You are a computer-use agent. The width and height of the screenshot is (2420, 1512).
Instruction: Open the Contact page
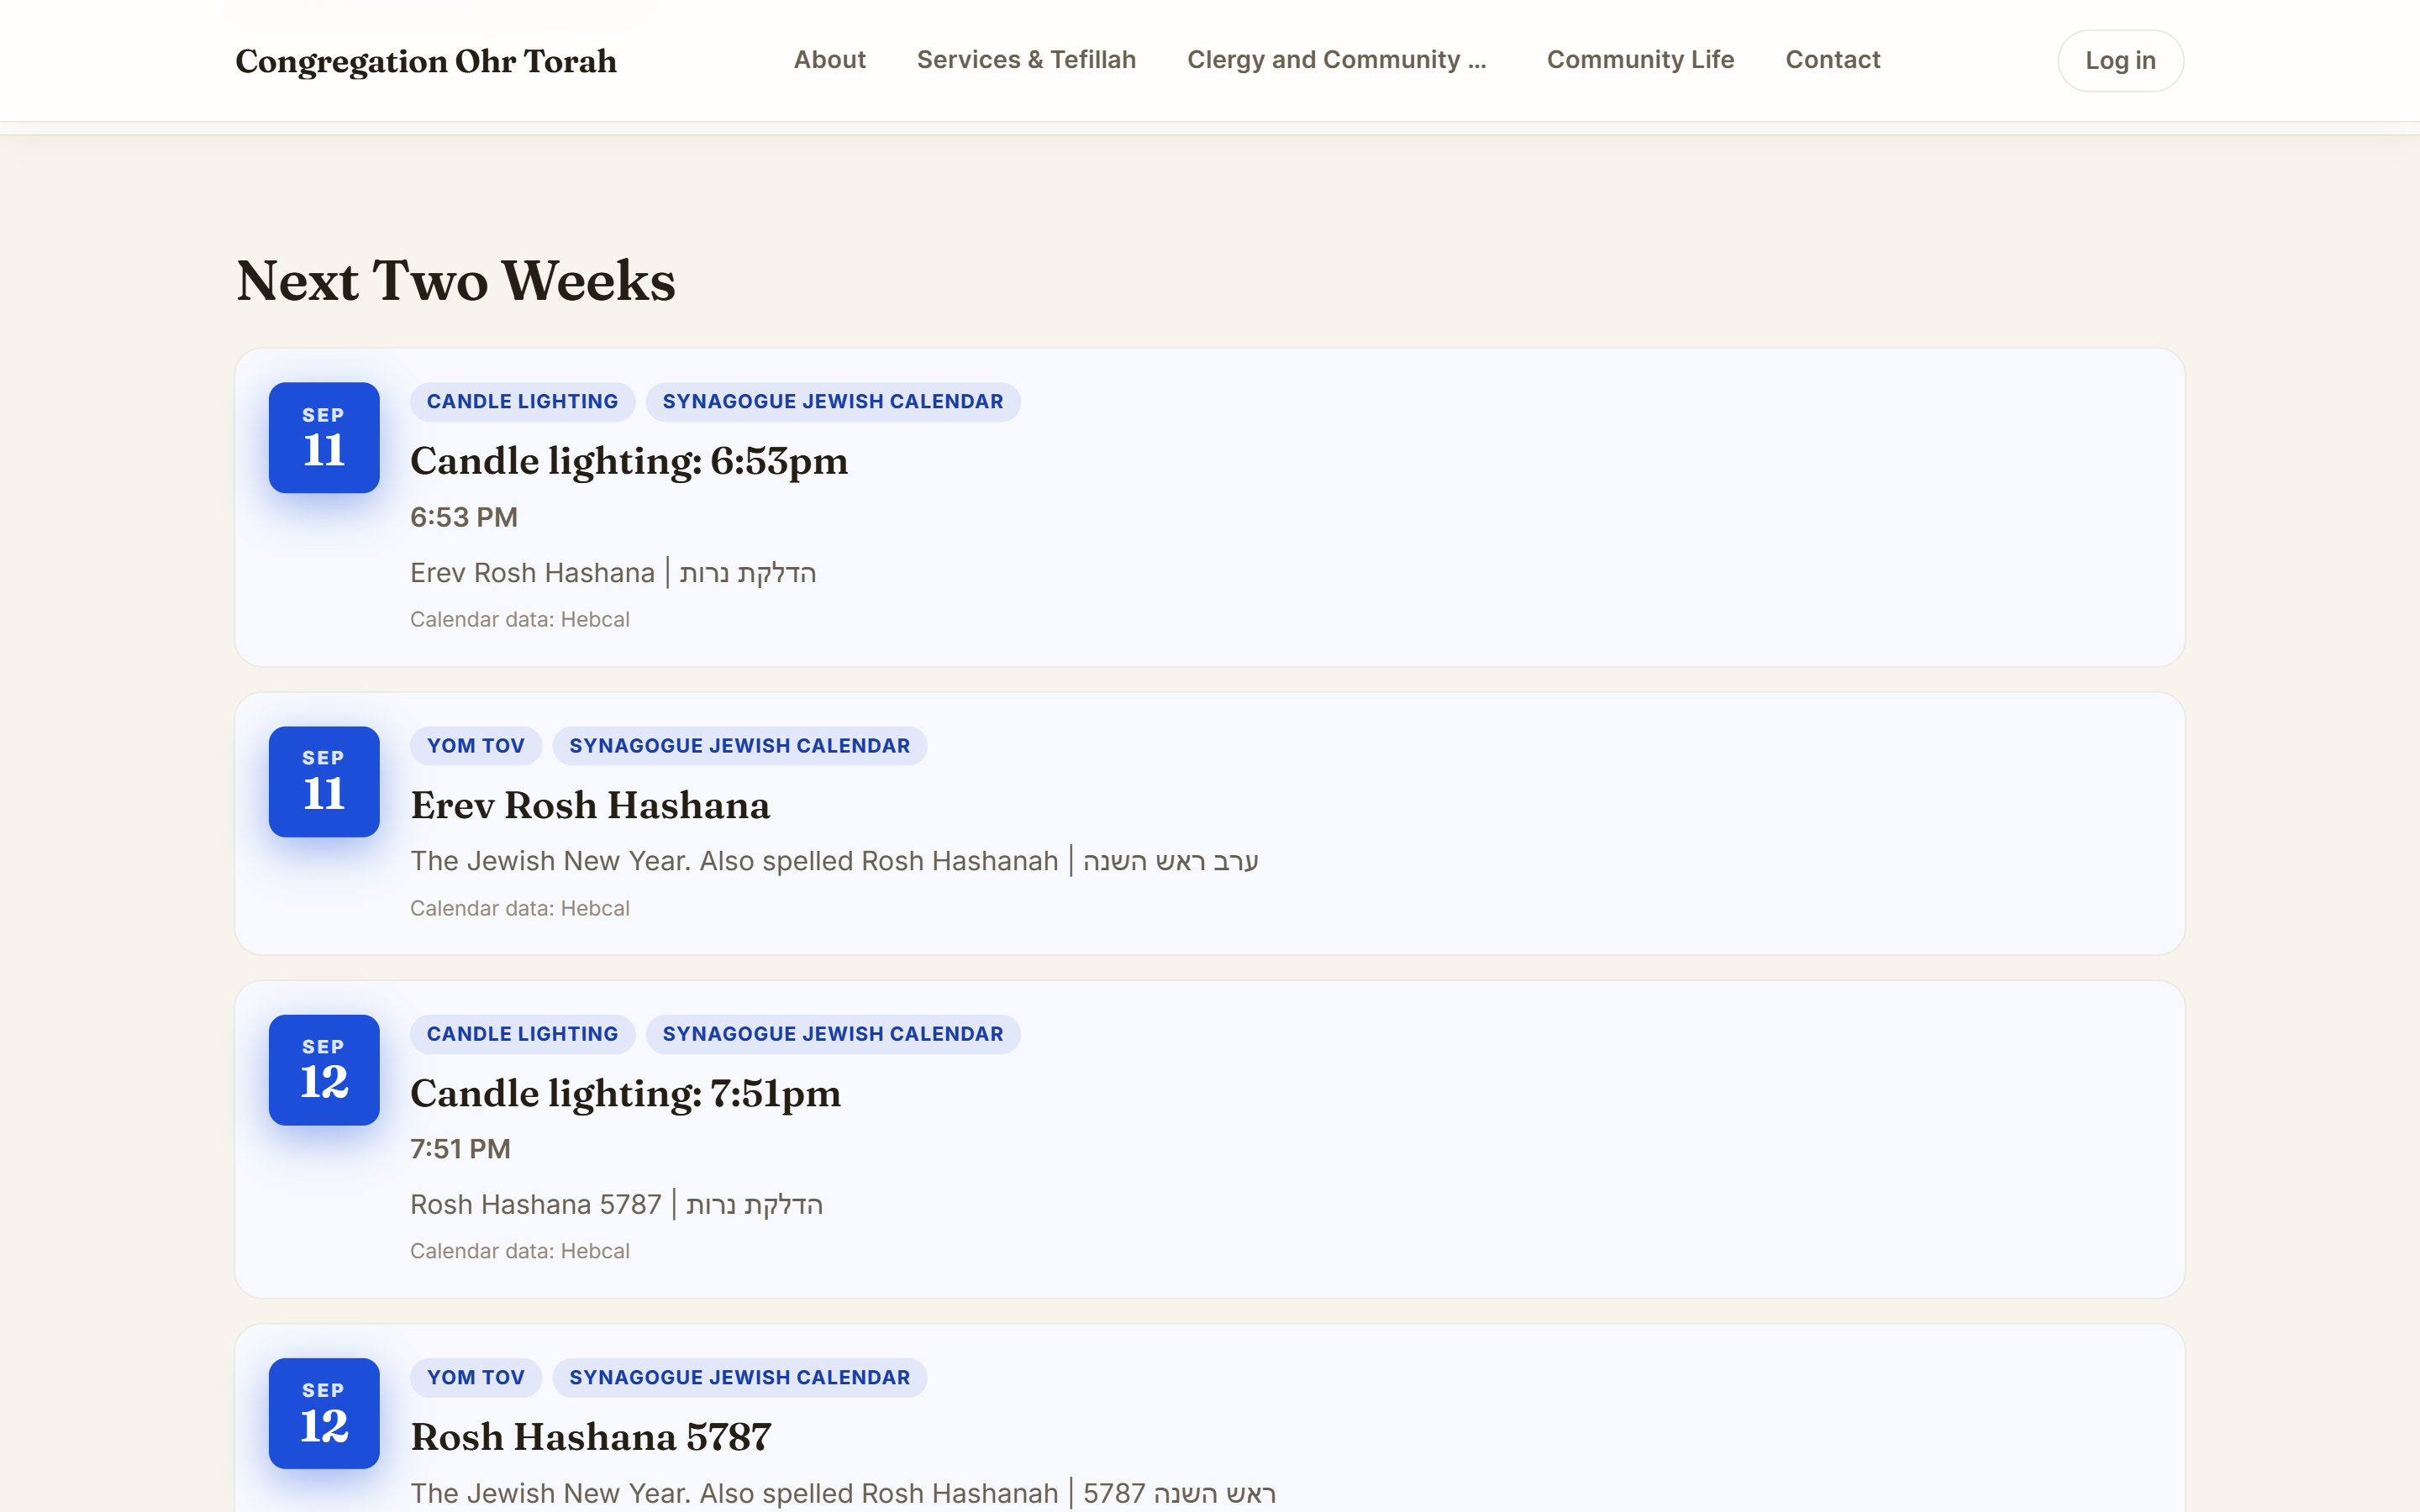tap(1833, 60)
